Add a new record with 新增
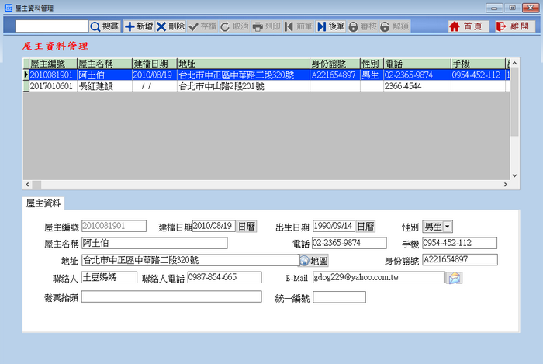Screen dimensions: 543x364 point(139,26)
